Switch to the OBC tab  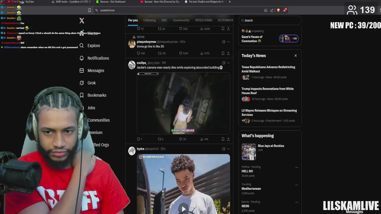(x=164, y=20)
